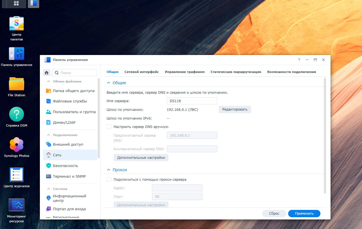Screen dimensions: 362x229
Task: Collapse the Общие section header
Action: point(108,83)
